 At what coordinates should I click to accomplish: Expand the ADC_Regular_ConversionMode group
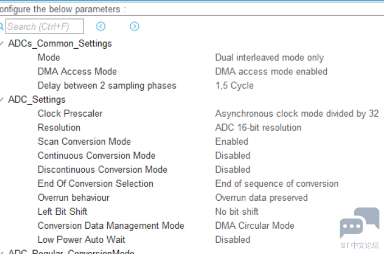(x=2, y=252)
